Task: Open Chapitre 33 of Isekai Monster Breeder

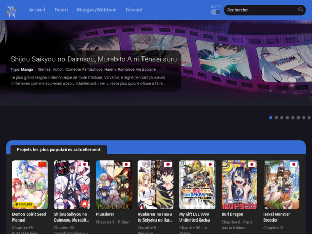Action: (x=273, y=228)
